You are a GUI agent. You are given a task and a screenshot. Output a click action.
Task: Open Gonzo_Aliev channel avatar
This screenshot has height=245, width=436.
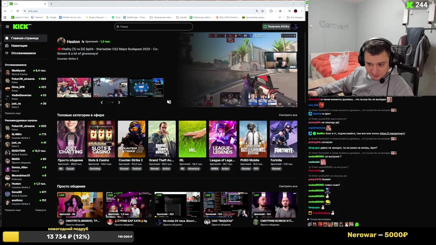(7, 169)
